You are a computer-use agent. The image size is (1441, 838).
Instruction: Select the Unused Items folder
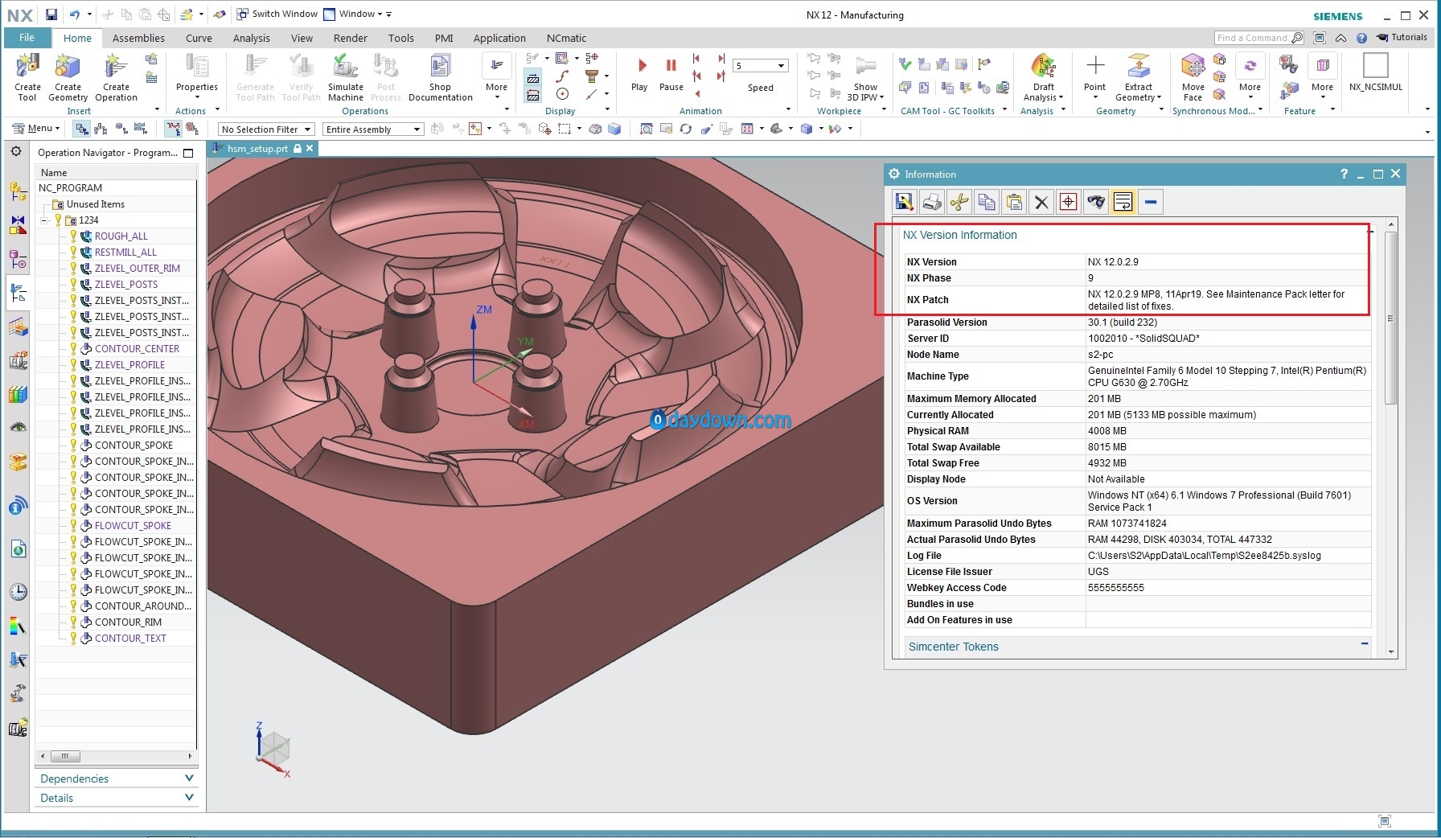point(95,204)
